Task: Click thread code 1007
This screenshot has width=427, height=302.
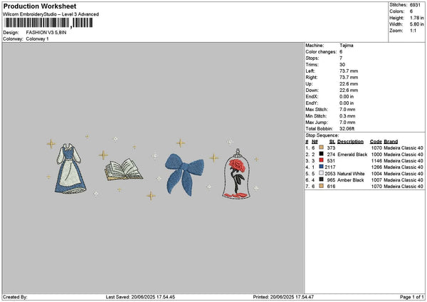Action: click(x=376, y=180)
